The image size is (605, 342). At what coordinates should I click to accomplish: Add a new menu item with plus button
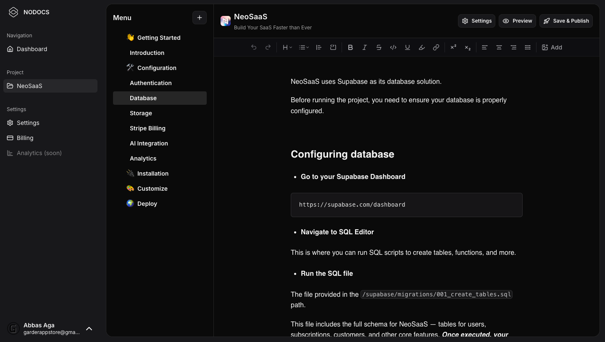point(200,18)
